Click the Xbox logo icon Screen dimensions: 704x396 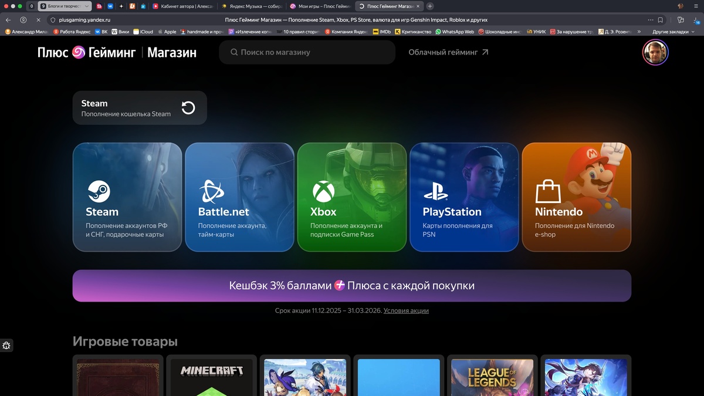point(323,191)
